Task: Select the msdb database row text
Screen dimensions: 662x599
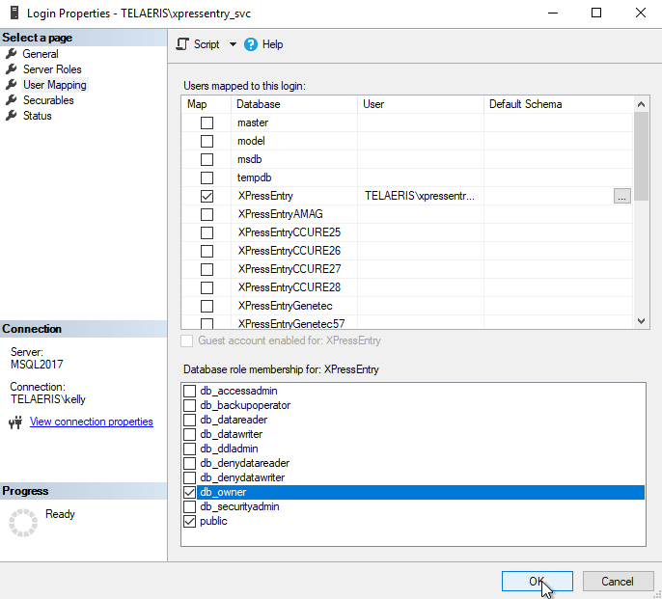Action: [x=250, y=159]
